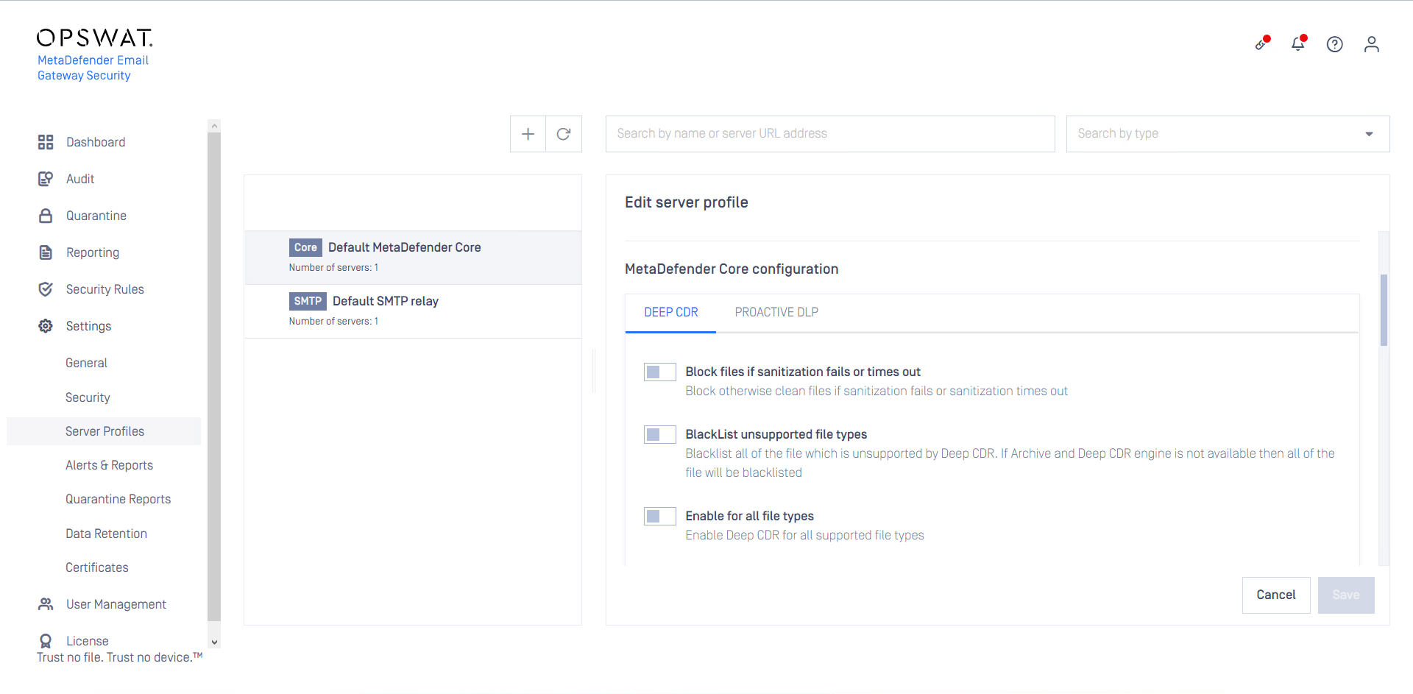Click the Audit icon in sidebar
The width and height of the screenshot is (1413, 694).
point(46,179)
